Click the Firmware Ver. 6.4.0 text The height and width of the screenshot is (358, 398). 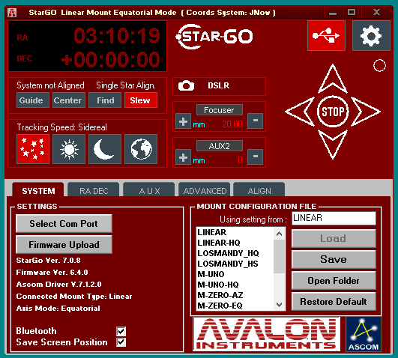52,272
